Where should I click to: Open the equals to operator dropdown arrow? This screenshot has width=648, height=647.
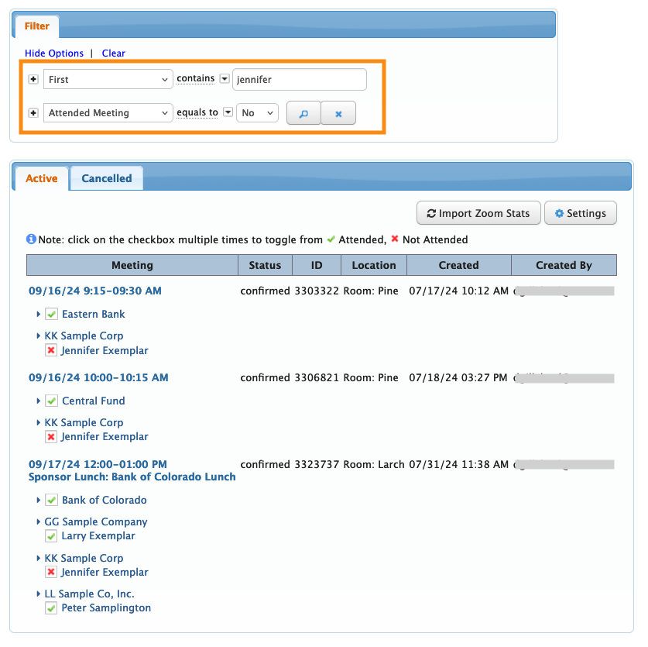(228, 112)
